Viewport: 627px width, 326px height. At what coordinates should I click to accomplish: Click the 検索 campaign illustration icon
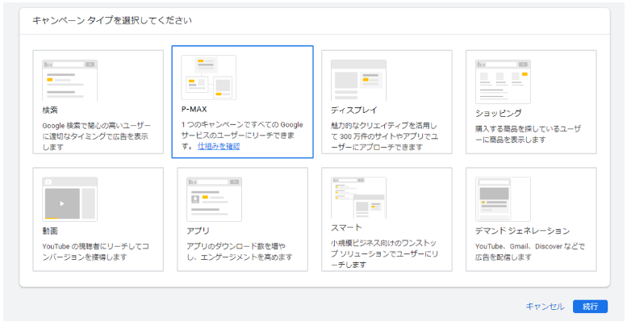pyautogui.click(x=69, y=80)
